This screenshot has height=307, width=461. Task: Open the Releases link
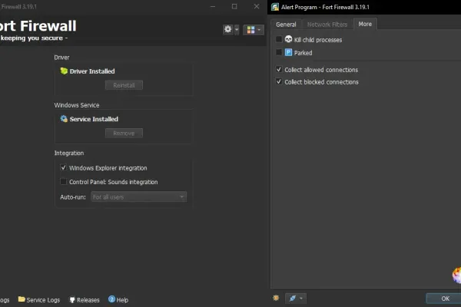[x=84, y=299]
